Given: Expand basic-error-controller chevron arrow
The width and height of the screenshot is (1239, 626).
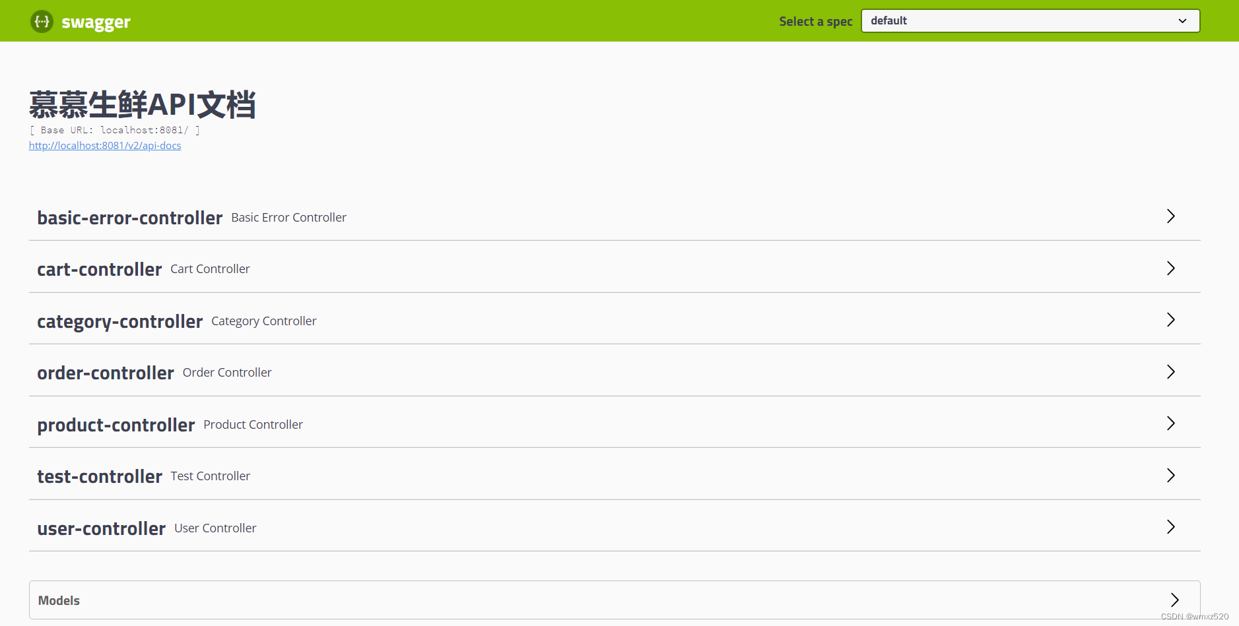Looking at the screenshot, I should pos(1170,216).
